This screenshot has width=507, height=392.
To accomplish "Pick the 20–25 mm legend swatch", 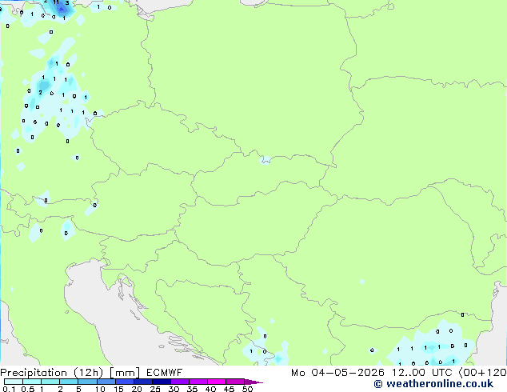I will [143, 382].
